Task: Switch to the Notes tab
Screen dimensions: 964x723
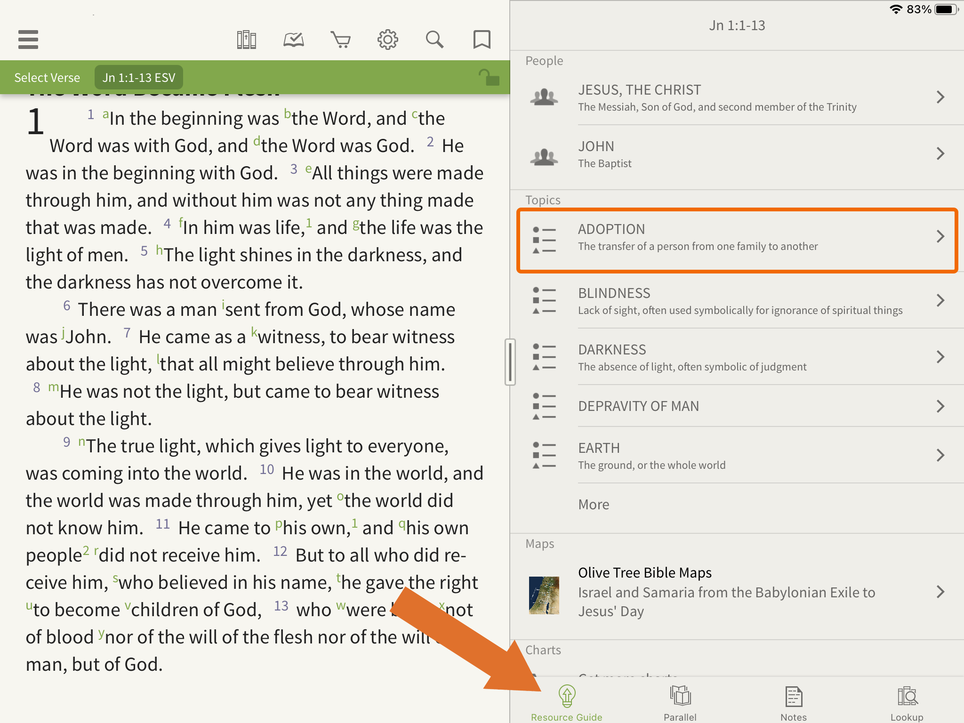Action: point(794,703)
